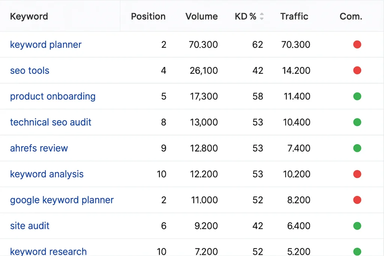Click red competition dot for seo tools
Viewport: 384px width, 256px height.
[357, 70]
